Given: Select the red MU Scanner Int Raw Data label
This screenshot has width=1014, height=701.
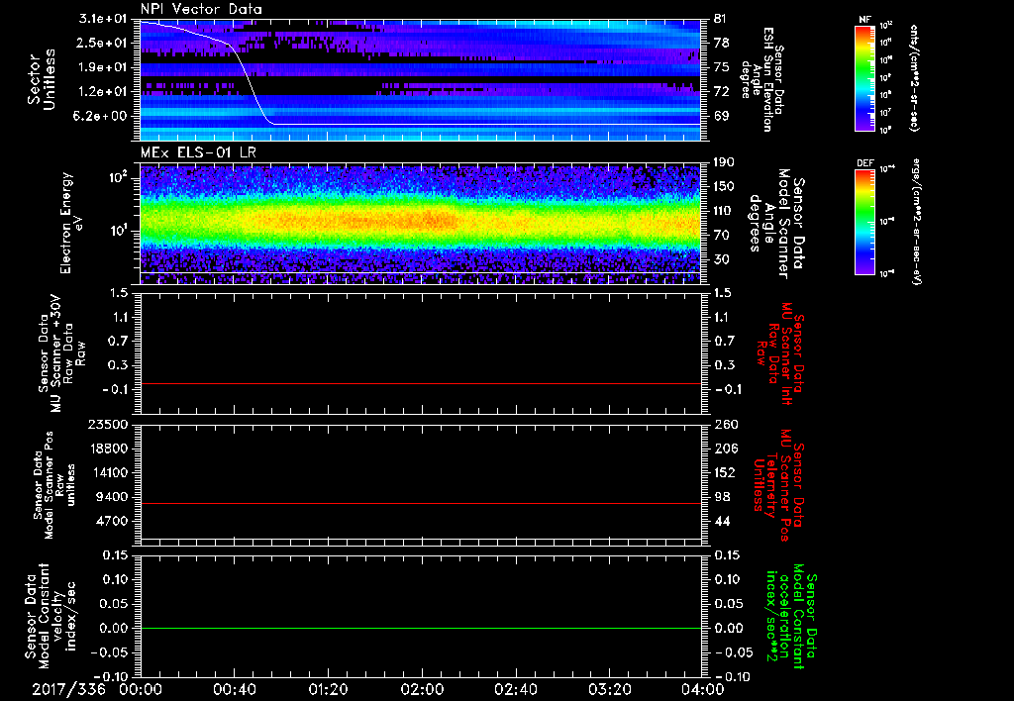Looking at the screenshot, I should 780,353.
